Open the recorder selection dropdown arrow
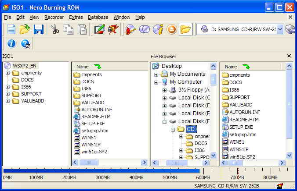The height and width of the screenshot is (191, 297). (x=280, y=29)
